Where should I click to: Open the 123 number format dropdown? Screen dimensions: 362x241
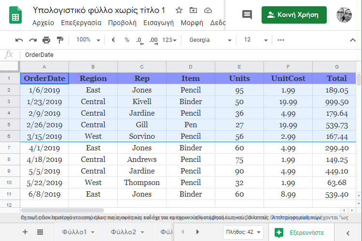point(169,40)
